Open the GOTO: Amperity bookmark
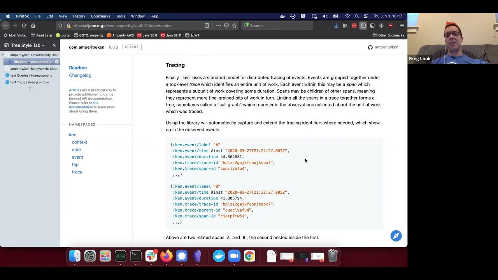This screenshot has width=498, height=280. (89, 35)
